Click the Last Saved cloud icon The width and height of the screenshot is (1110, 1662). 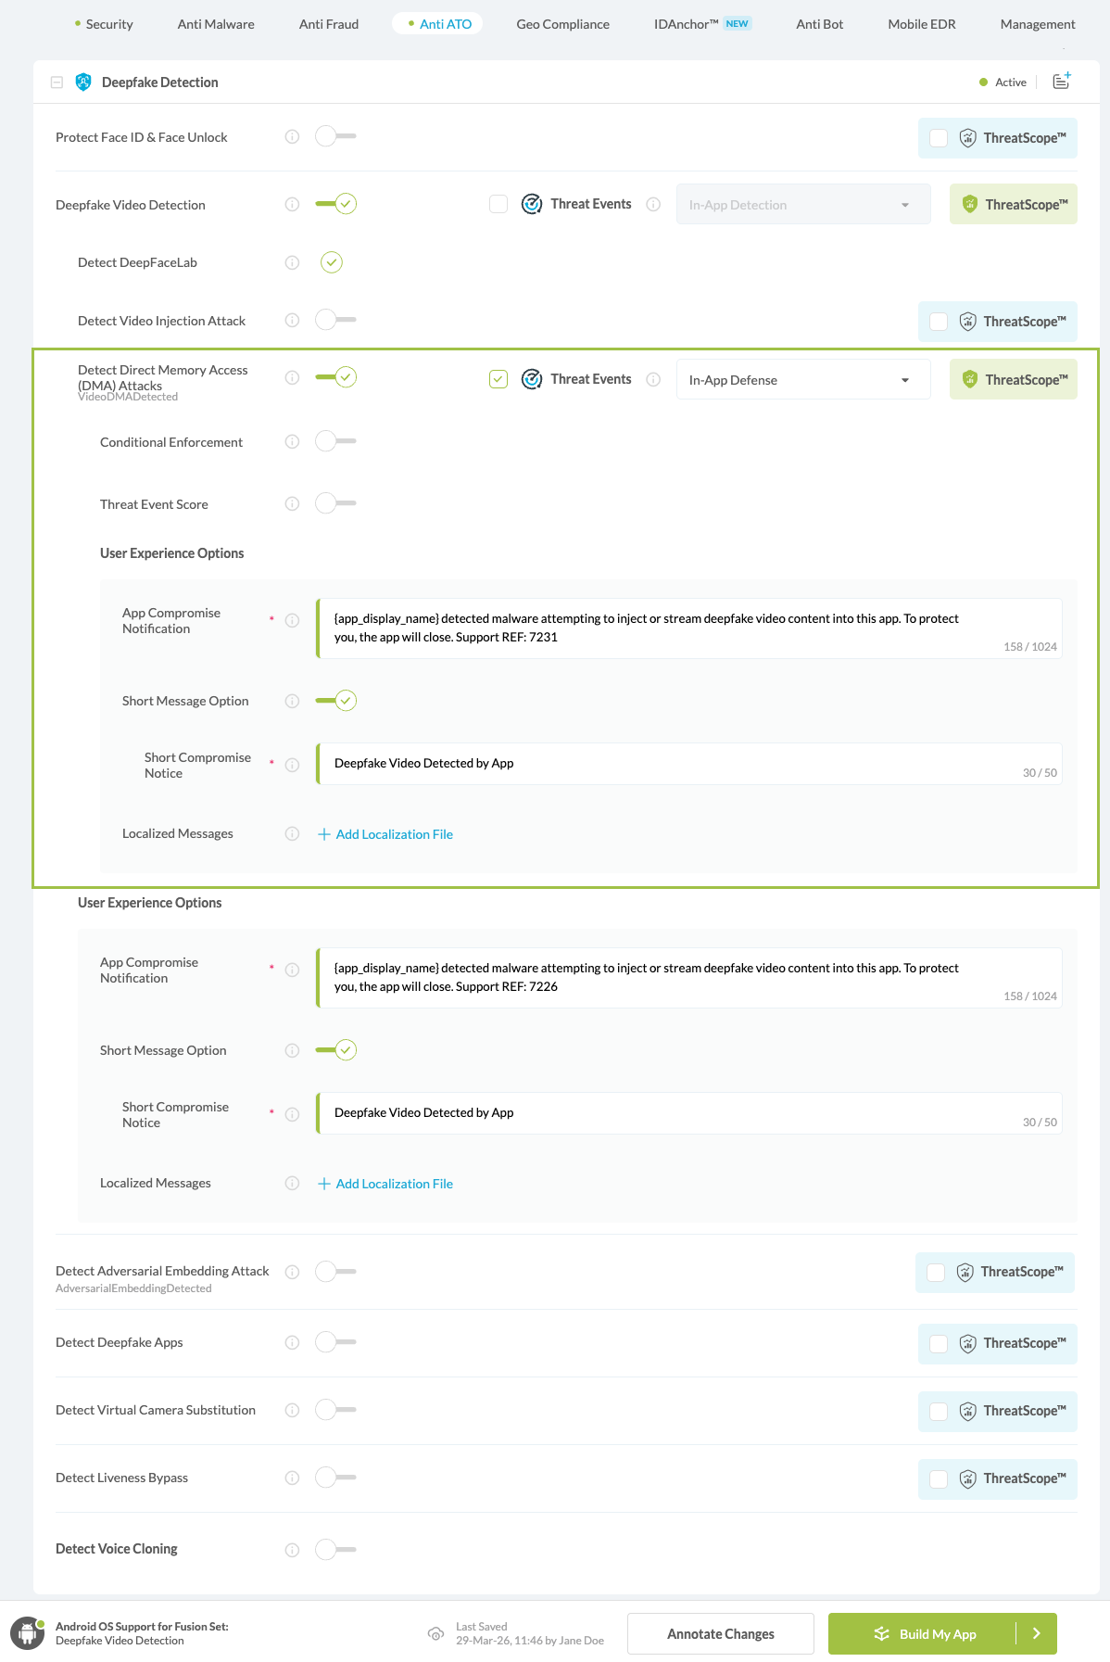pos(435,1633)
